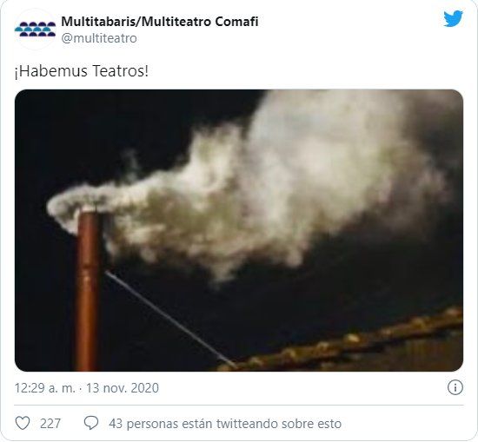Click the 12:29 a. m. timestamp

[45, 388]
